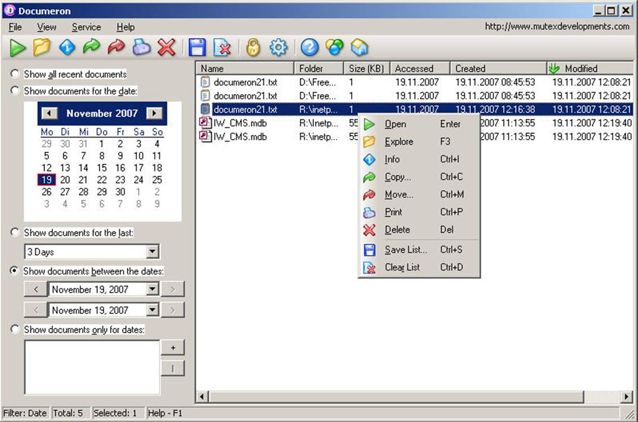Open the second November 19, 2007 date dropdown
This screenshot has width=638, height=422.
coord(152,310)
